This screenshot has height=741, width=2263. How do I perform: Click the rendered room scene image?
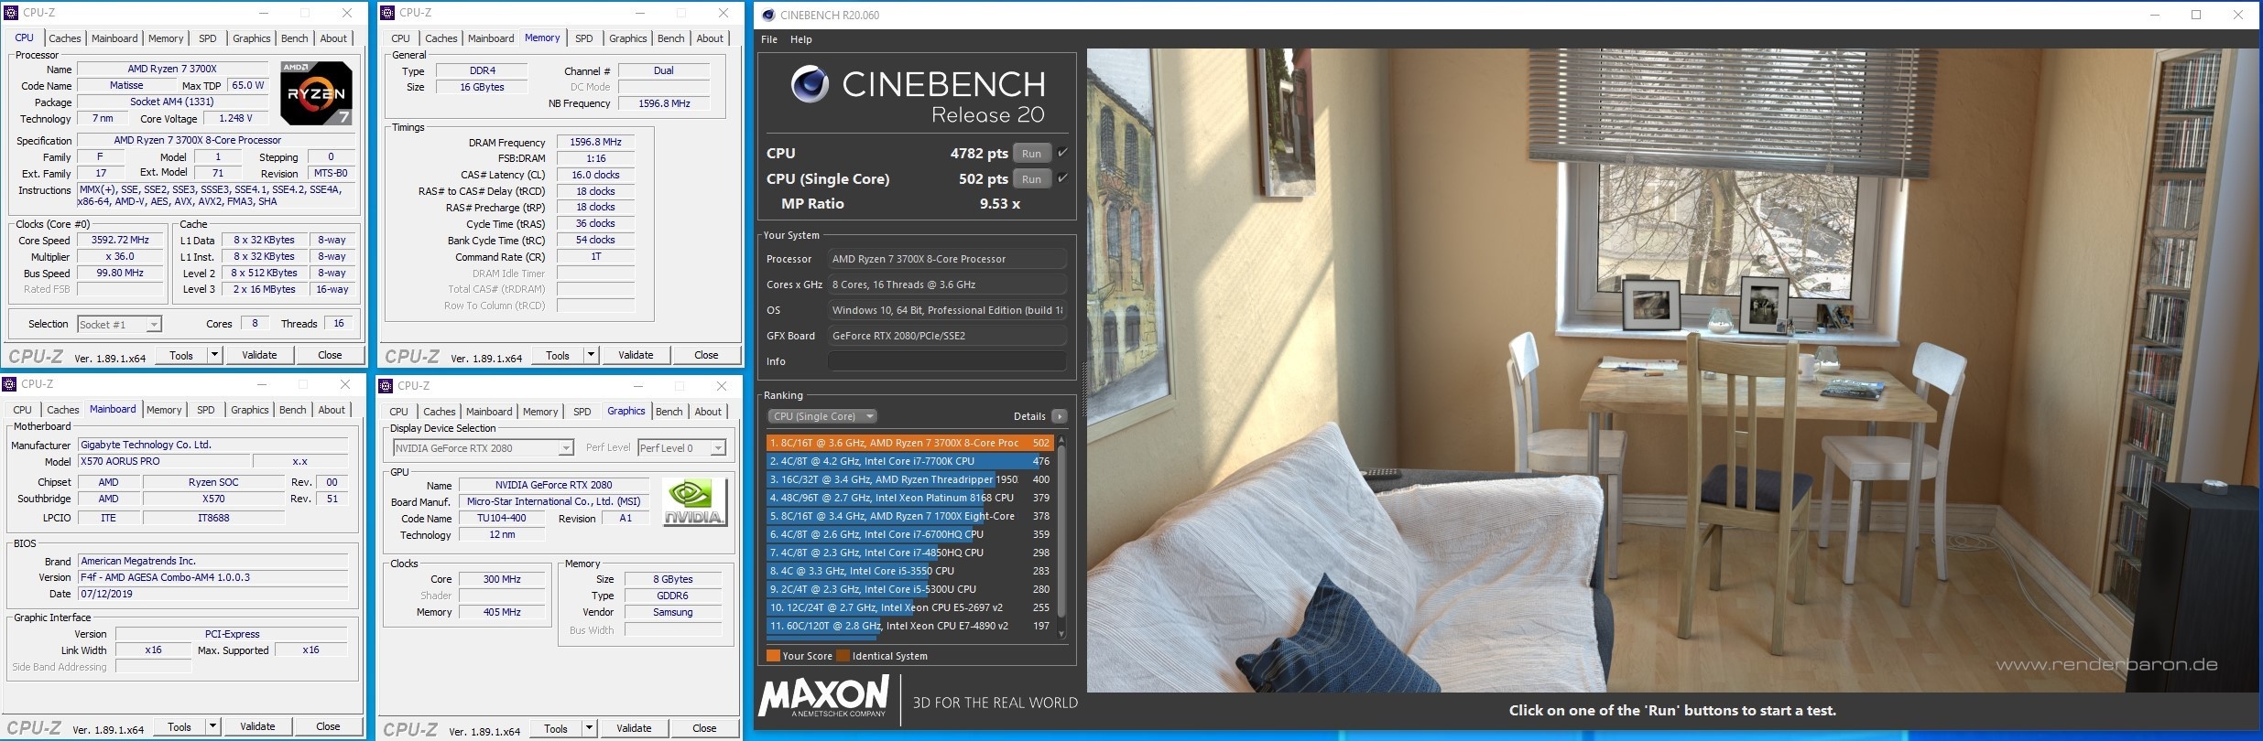1672,370
